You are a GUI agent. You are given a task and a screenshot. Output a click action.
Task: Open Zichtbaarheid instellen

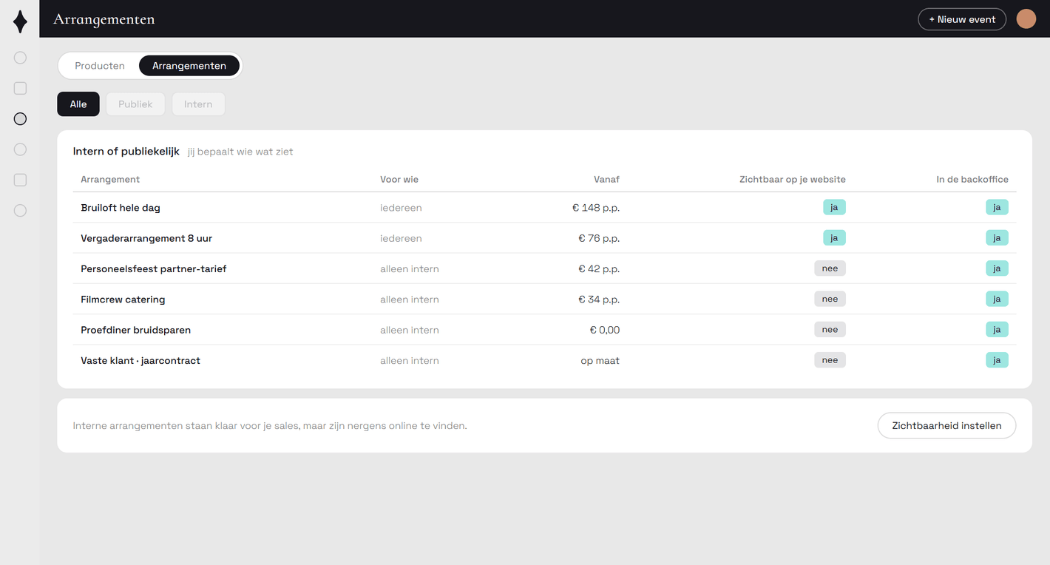click(946, 425)
